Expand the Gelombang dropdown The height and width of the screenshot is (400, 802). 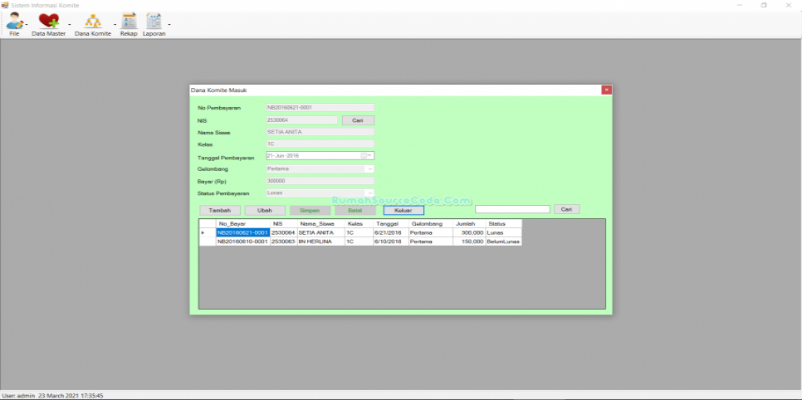[369, 169]
